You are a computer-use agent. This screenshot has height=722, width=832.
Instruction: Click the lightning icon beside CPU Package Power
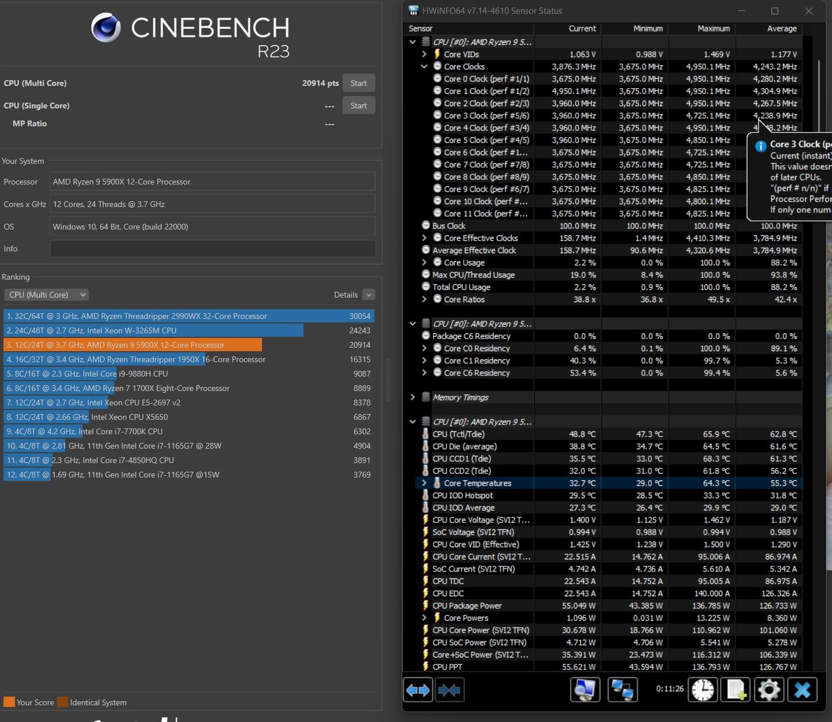(426, 606)
